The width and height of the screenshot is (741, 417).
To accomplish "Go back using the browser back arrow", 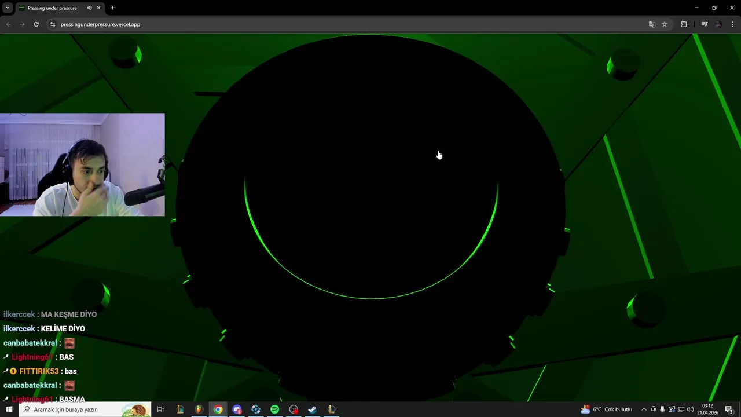I will 8,24.
